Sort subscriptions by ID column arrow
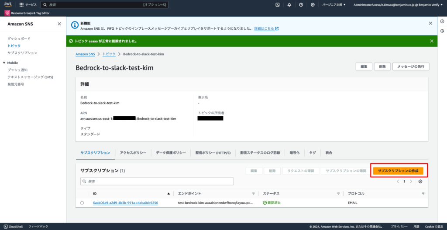 click(168, 194)
